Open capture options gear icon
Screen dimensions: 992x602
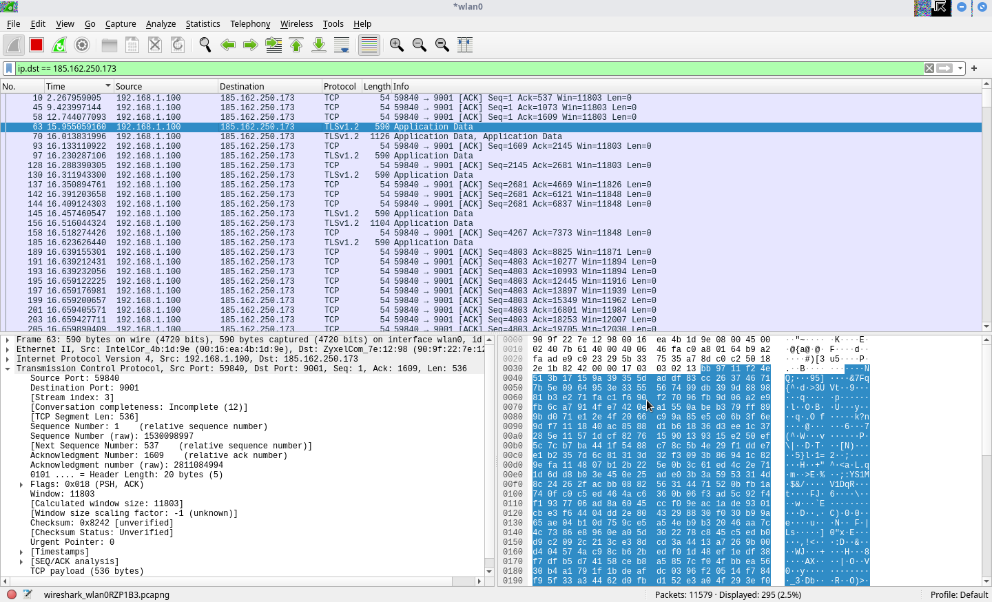82,45
